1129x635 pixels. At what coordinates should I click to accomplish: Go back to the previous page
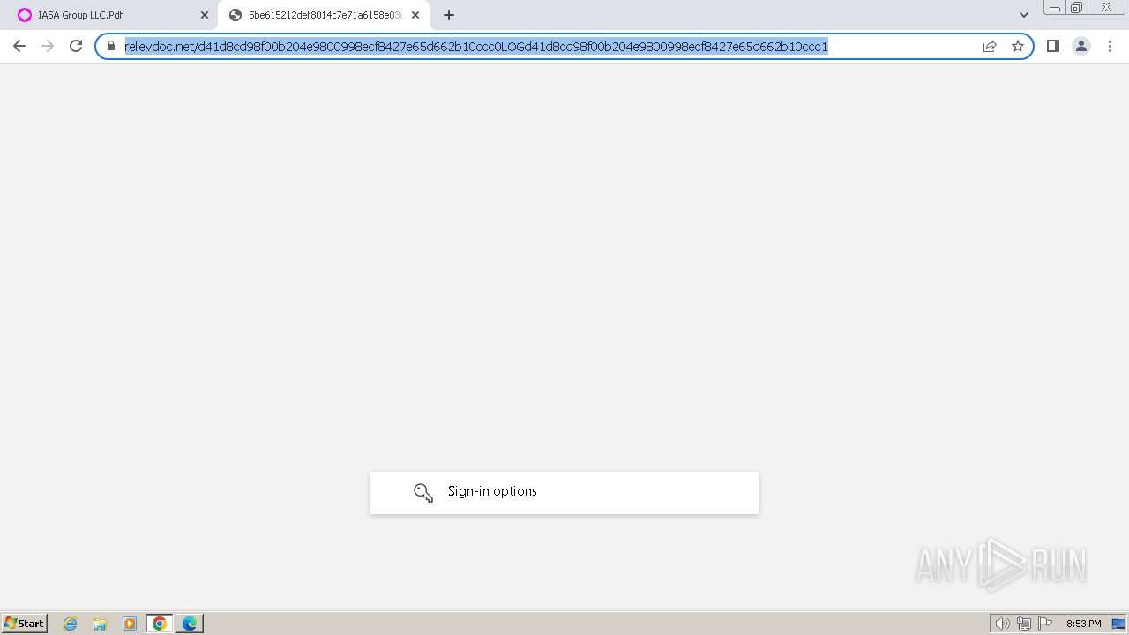[19, 46]
